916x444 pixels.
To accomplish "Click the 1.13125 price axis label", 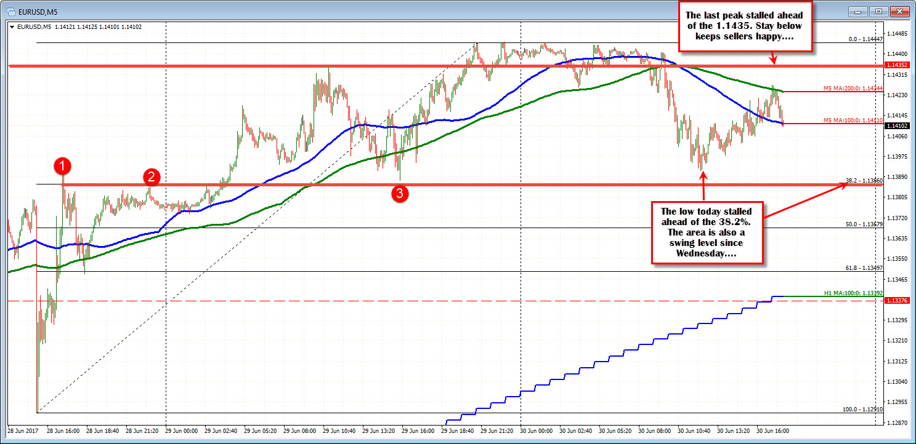I will pos(896,362).
